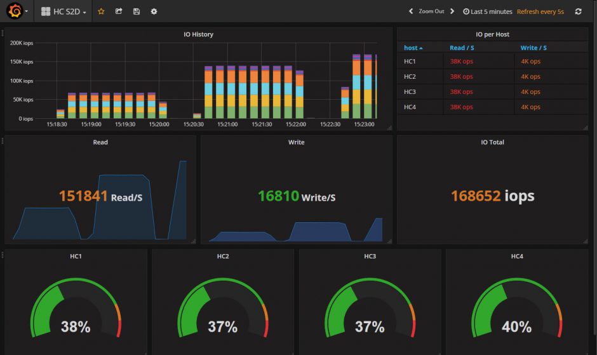Screen dimensions: 597x355
Task: Click the HC1 gauge panel title
Action: click(x=76, y=257)
